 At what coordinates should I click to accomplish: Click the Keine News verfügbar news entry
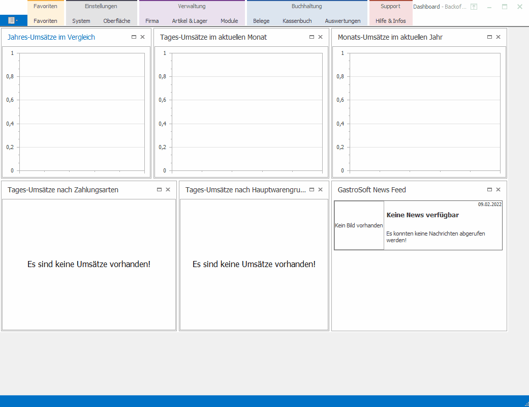(422, 215)
